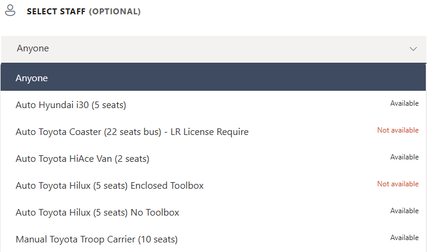Choose Auto Hyundai i30 (5 seats)
The width and height of the screenshot is (427, 252).
click(x=70, y=105)
